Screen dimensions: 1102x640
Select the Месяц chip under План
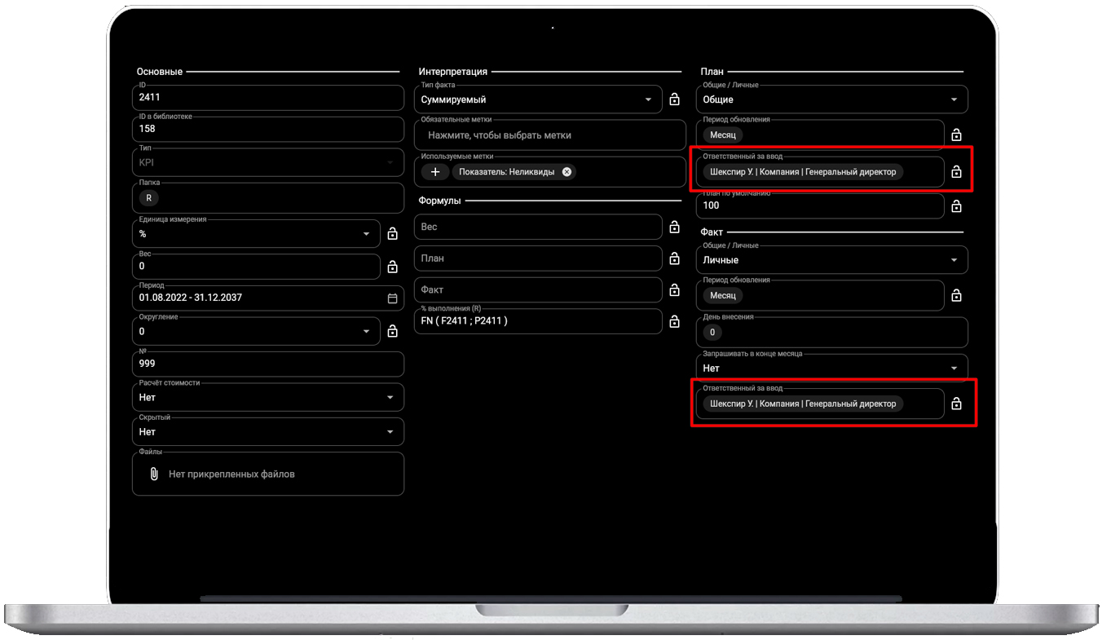tap(722, 135)
